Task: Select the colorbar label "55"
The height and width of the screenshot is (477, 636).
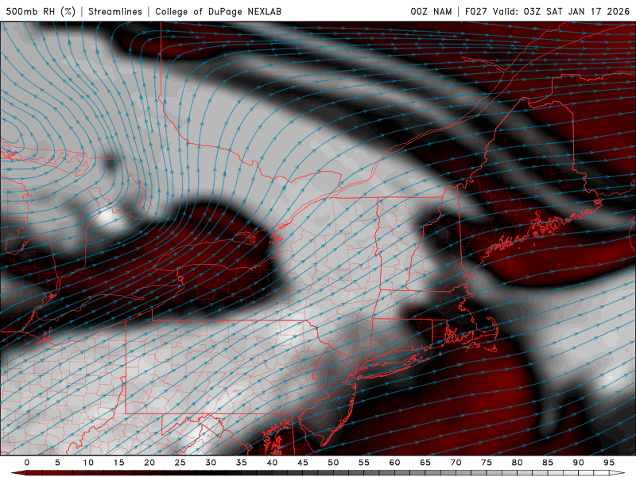Action: coord(363,463)
